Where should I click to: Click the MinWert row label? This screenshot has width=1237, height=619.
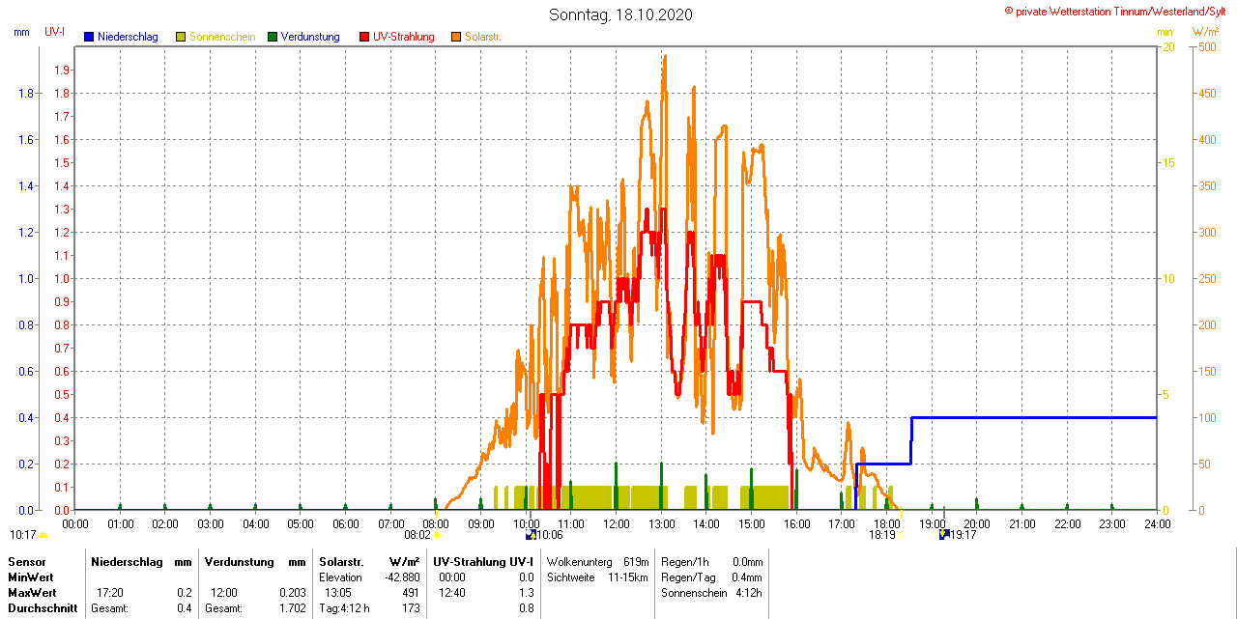(31, 577)
